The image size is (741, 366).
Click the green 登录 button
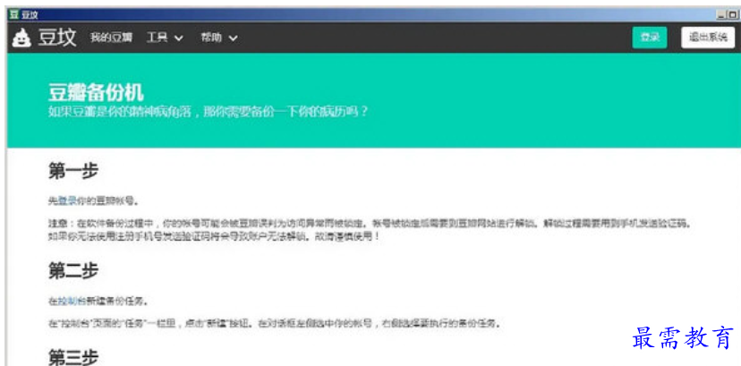(x=650, y=38)
